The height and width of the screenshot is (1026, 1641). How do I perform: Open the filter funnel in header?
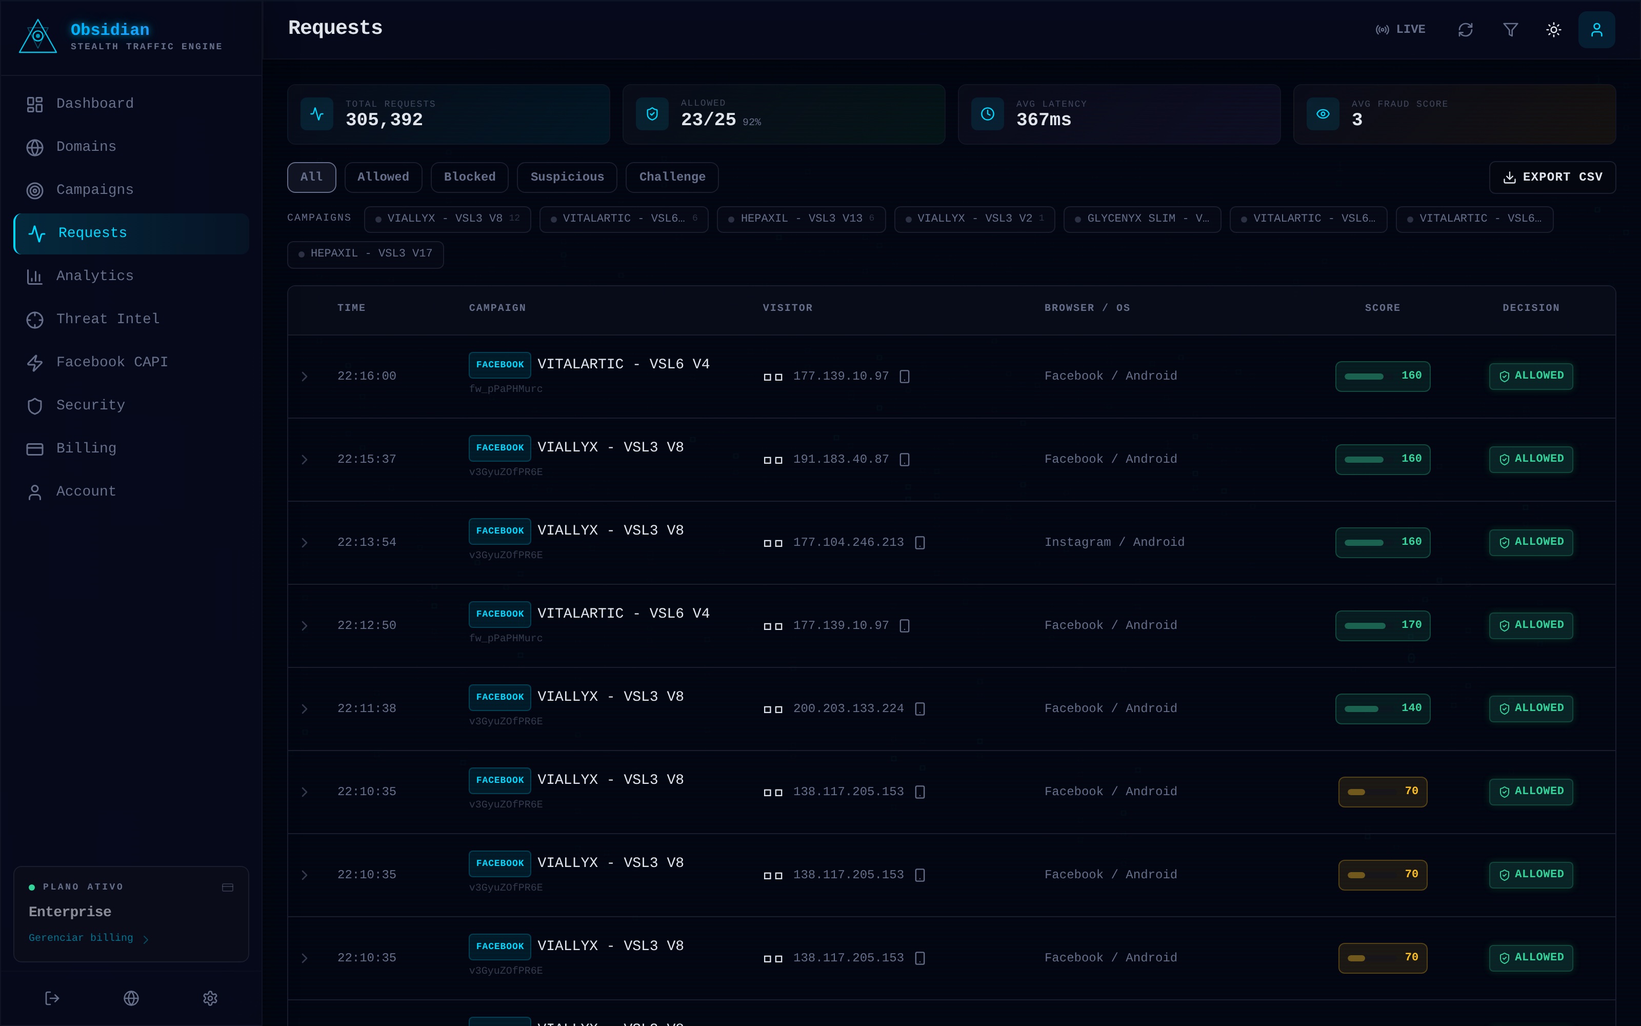pyautogui.click(x=1510, y=30)
